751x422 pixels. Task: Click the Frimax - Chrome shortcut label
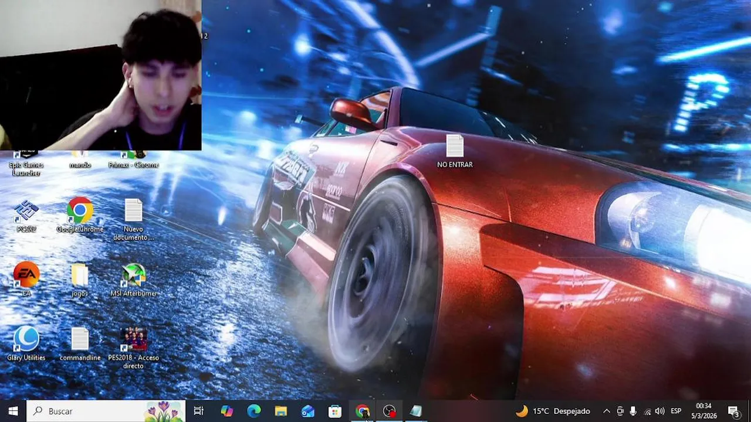click(x=134, y=165)
